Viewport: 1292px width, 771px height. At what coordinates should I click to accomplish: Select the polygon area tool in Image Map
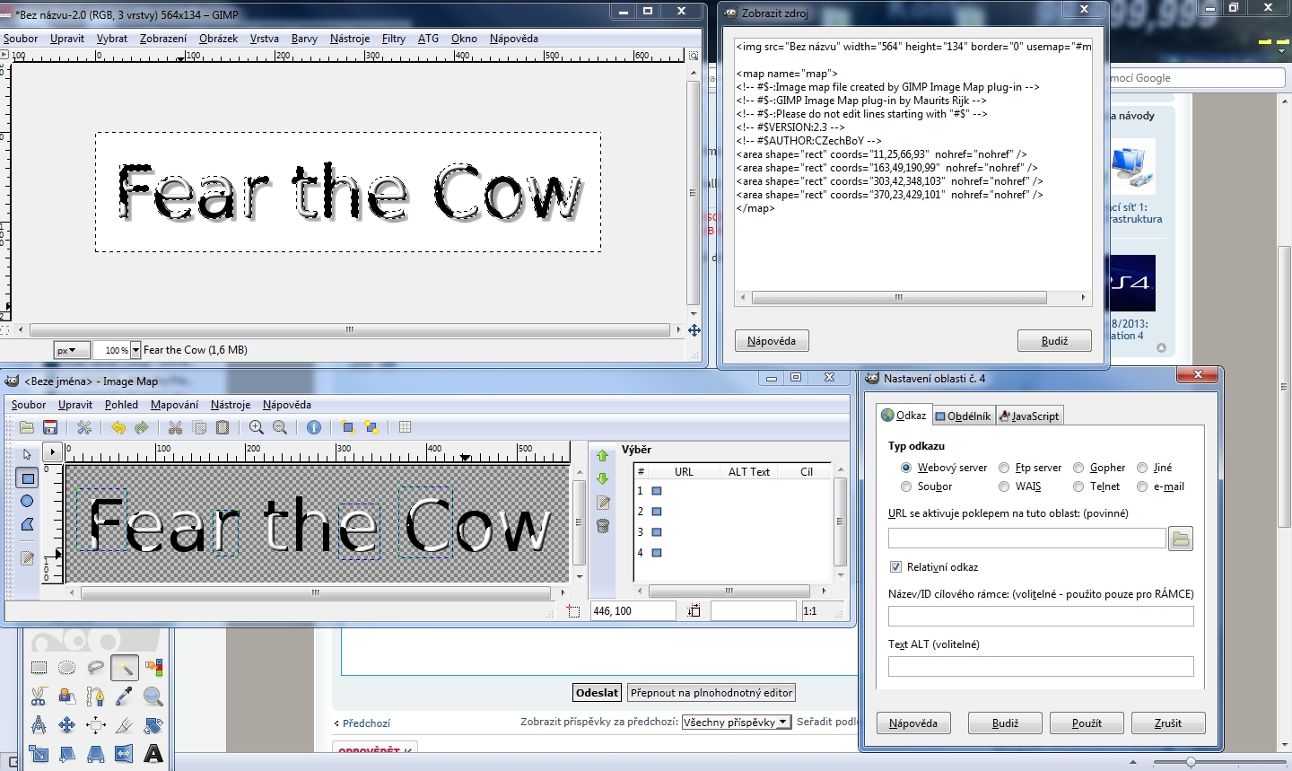[x=27, y=524]
